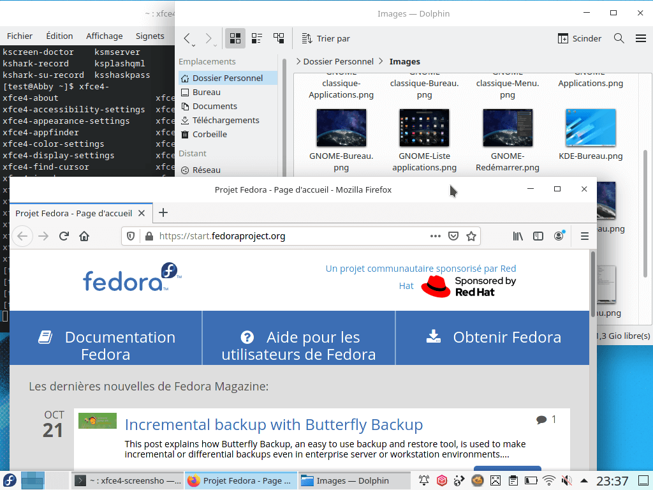The height and width of the screenshot is (490, 653).
Task: Reload the Fedora start page
Action: click(x=64, y=236)
